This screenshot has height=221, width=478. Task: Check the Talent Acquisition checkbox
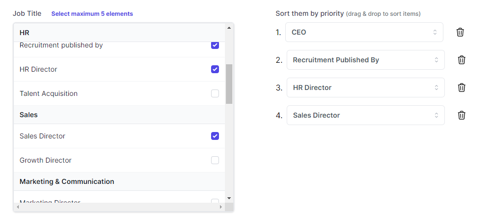pos(215,93)
